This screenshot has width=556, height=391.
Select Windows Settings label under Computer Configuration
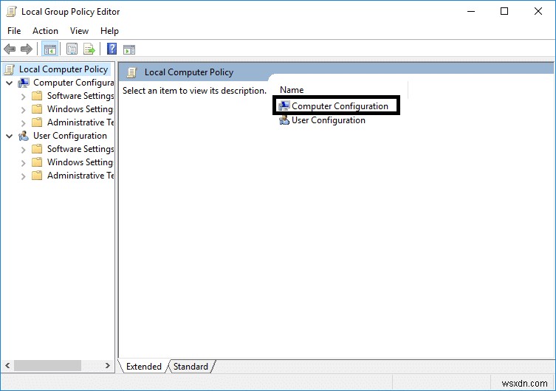pyautogui.click(x=80, y=109)
